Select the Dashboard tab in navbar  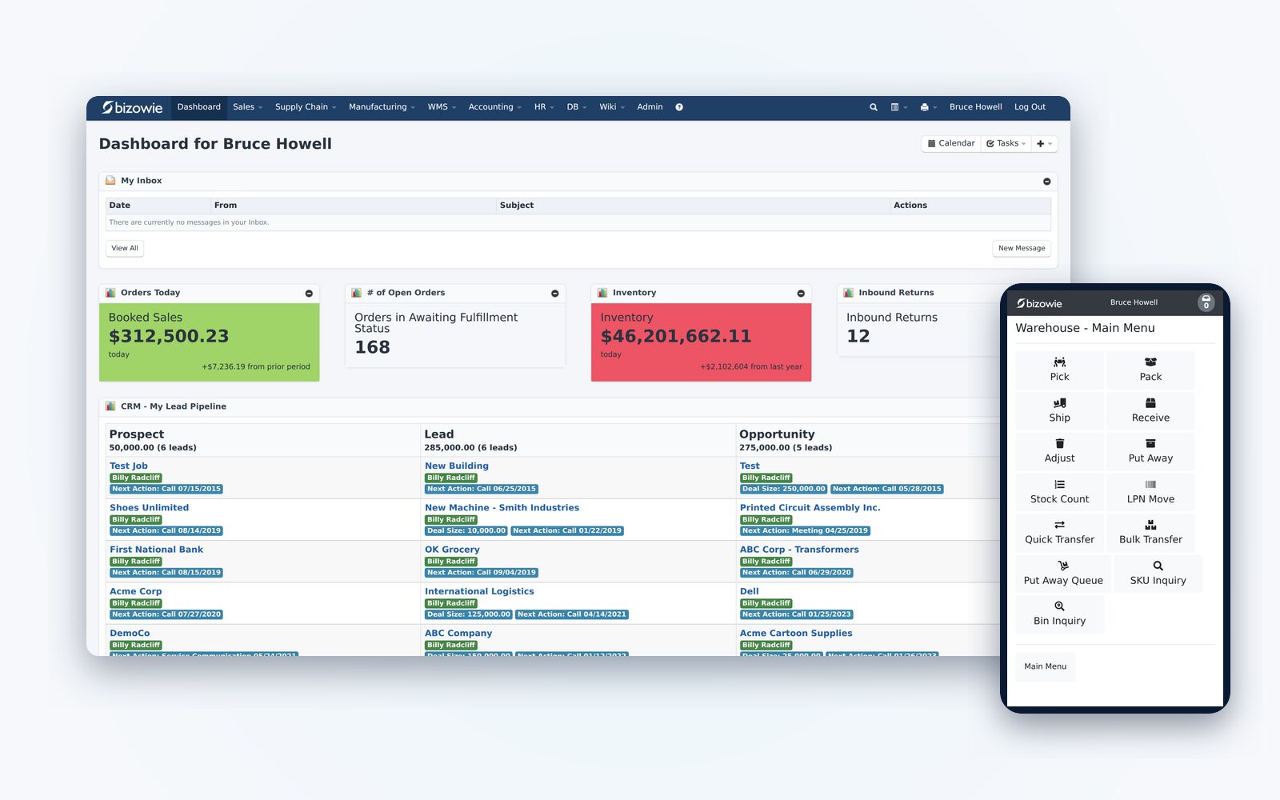pyautogui.click(x=199, y=107)
